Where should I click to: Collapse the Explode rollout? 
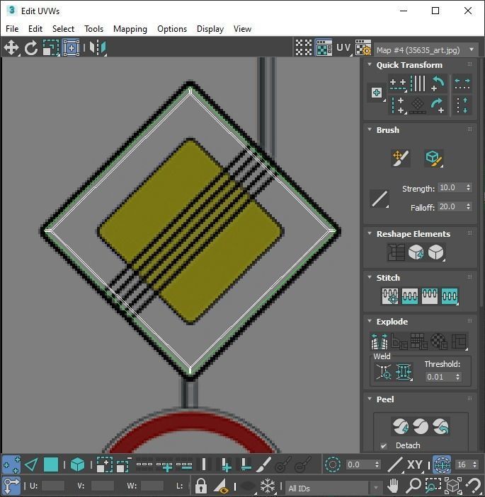[x=370, y=321]
